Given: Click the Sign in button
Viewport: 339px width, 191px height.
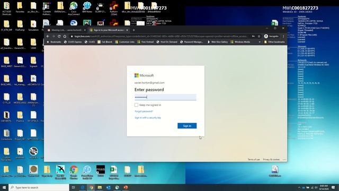Looking at the screenshot, I should pyautogui.click(x=187, y=126).
